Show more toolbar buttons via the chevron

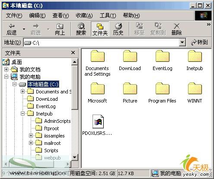208,25
